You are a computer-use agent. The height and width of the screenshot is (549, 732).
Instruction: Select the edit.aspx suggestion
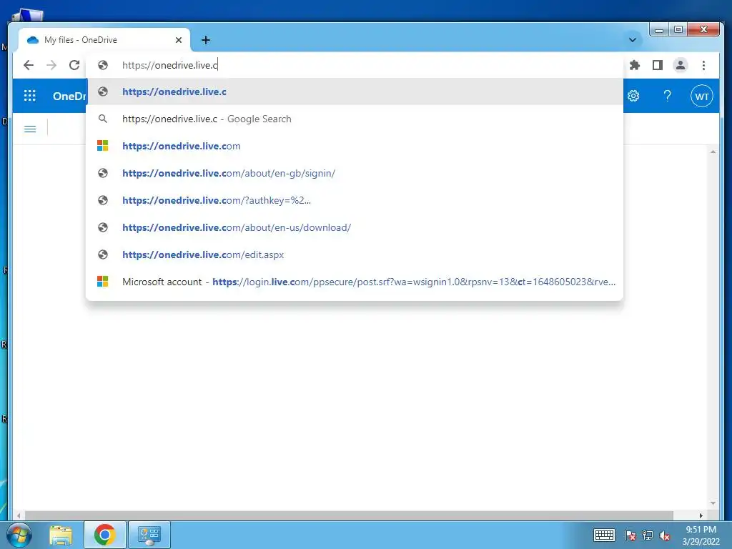(x=355, y=254)
